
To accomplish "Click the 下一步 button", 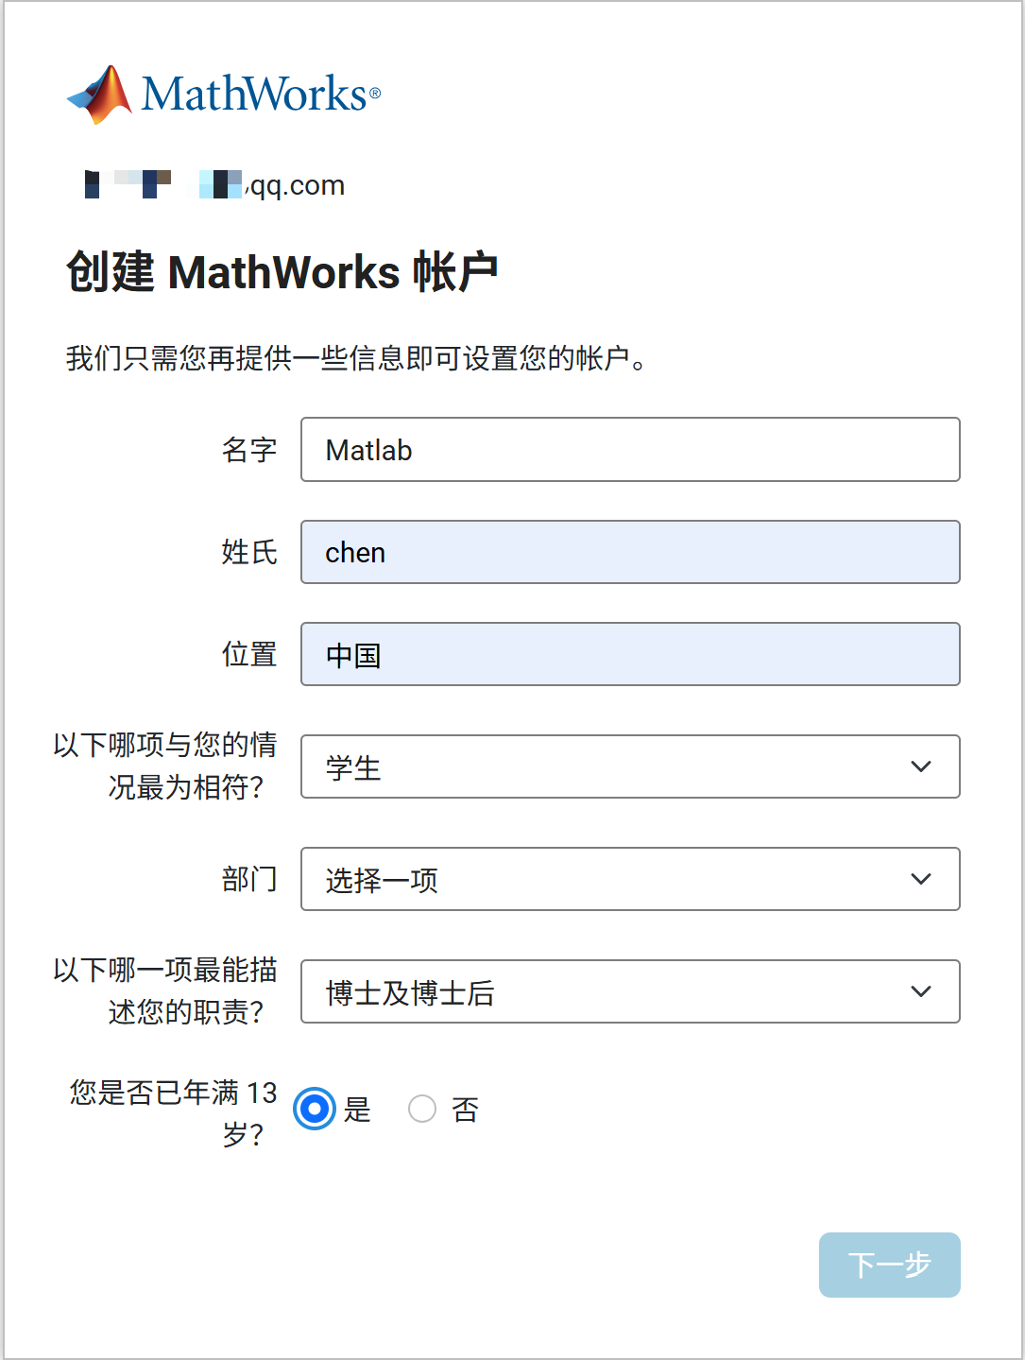I will click(888, 1264).
